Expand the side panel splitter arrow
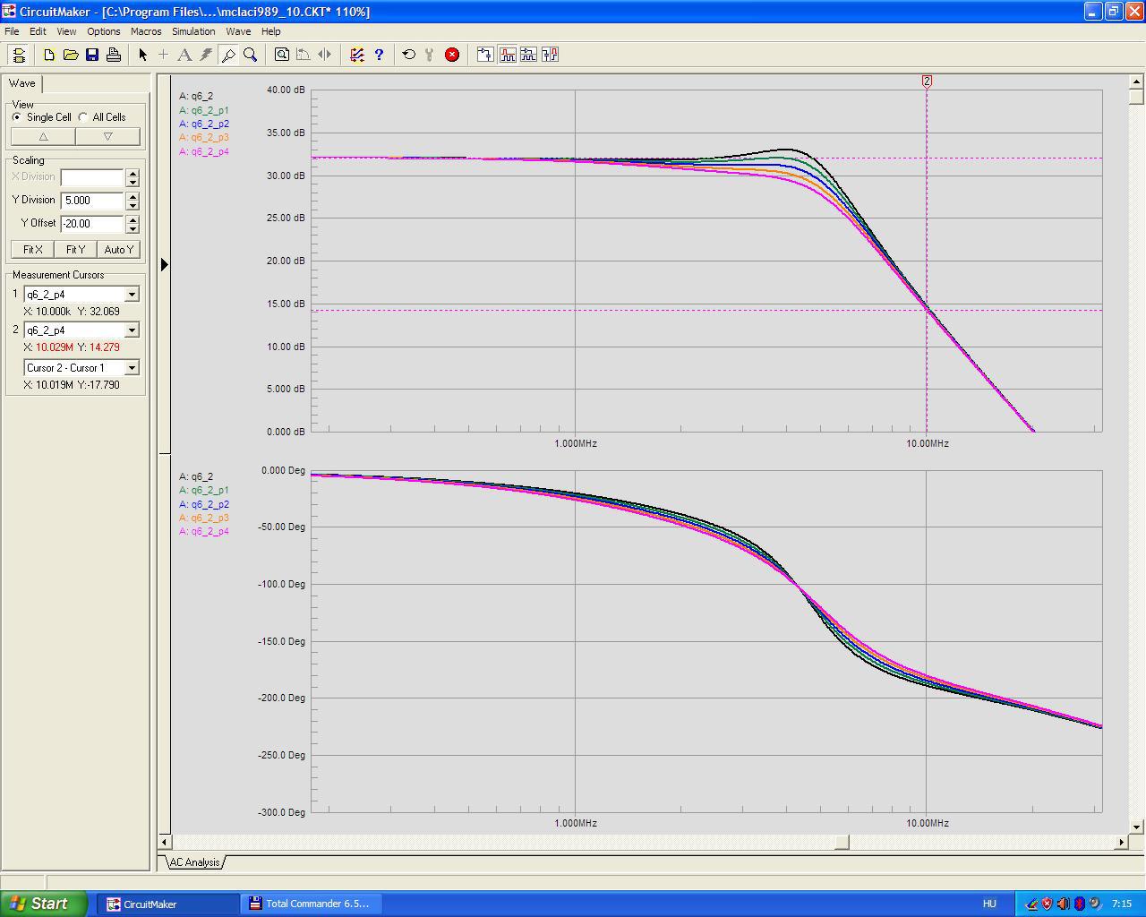The height and width of the screenshot is (917, 1146). tap(164, 264)
